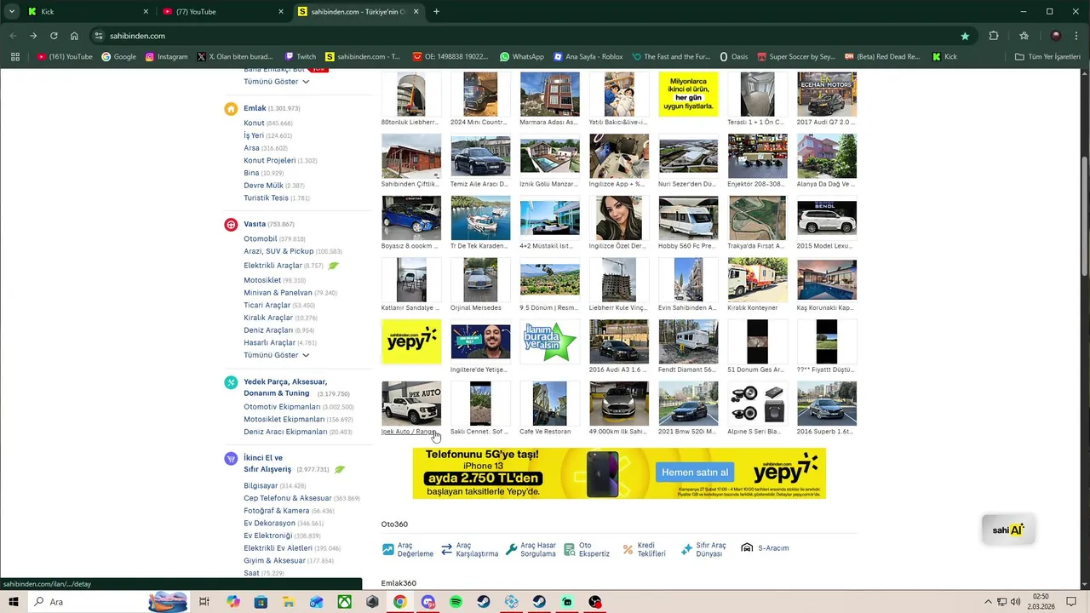Expand Tümünü Göster above Emlak
Screen dimensions: 1090x613
pyautogui.click(x=276, y=82)
